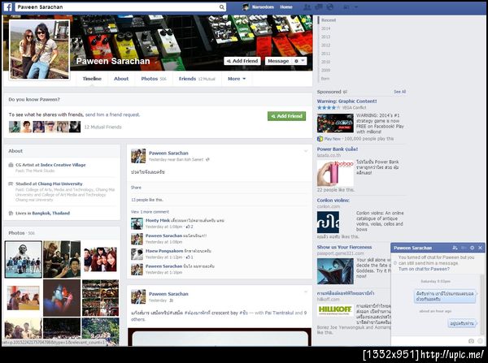Open the Friends tab
Image resolution: width=488 pixels, height=363 pixels.
[x=197, y=79]
